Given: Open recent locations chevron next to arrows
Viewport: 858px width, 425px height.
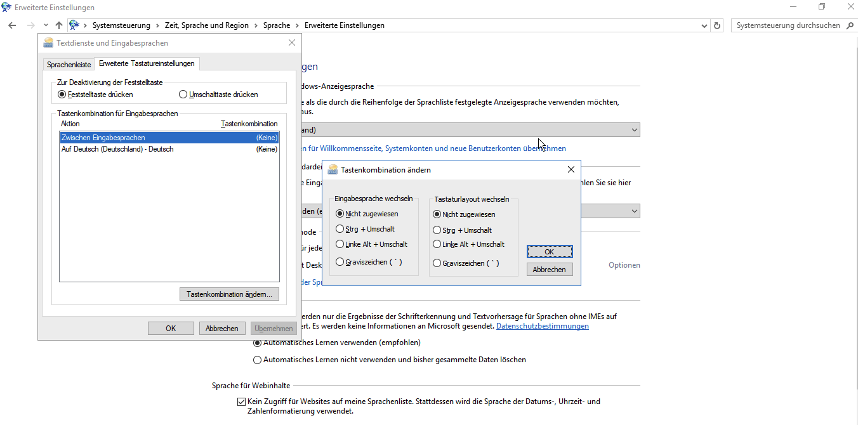Looking at the screenshot, I should click(46, 25).
